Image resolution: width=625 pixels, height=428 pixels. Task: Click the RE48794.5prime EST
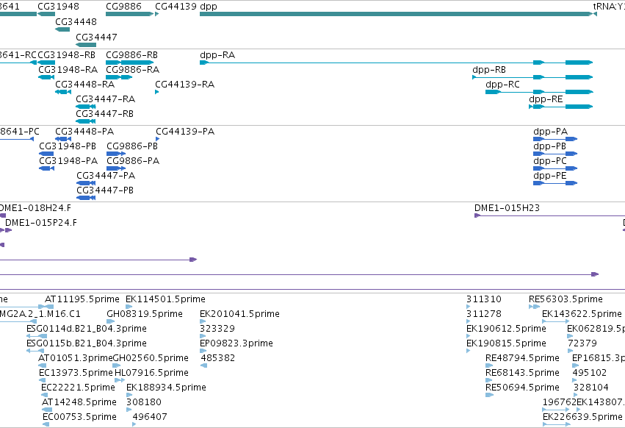[x=489, y=365]
